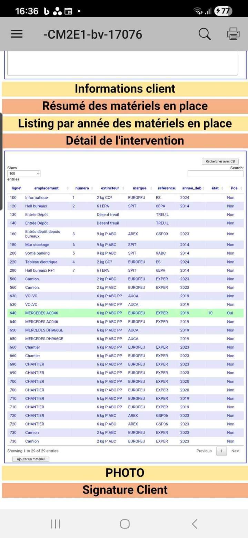The width and height of the screenshot is (248, 538).
Task: Focus the table Search input field
Action: coord(216,174)
